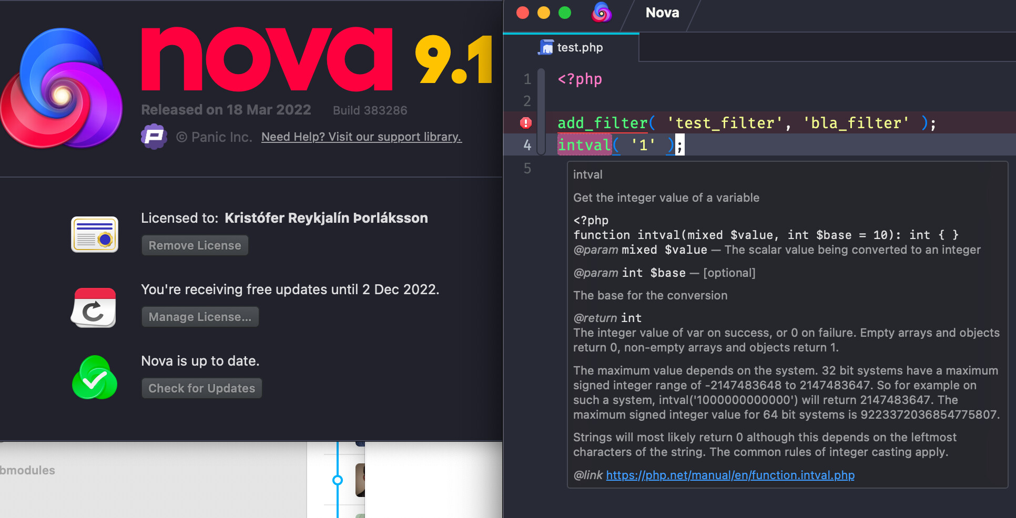Click the Nova title bar tab

662,13
